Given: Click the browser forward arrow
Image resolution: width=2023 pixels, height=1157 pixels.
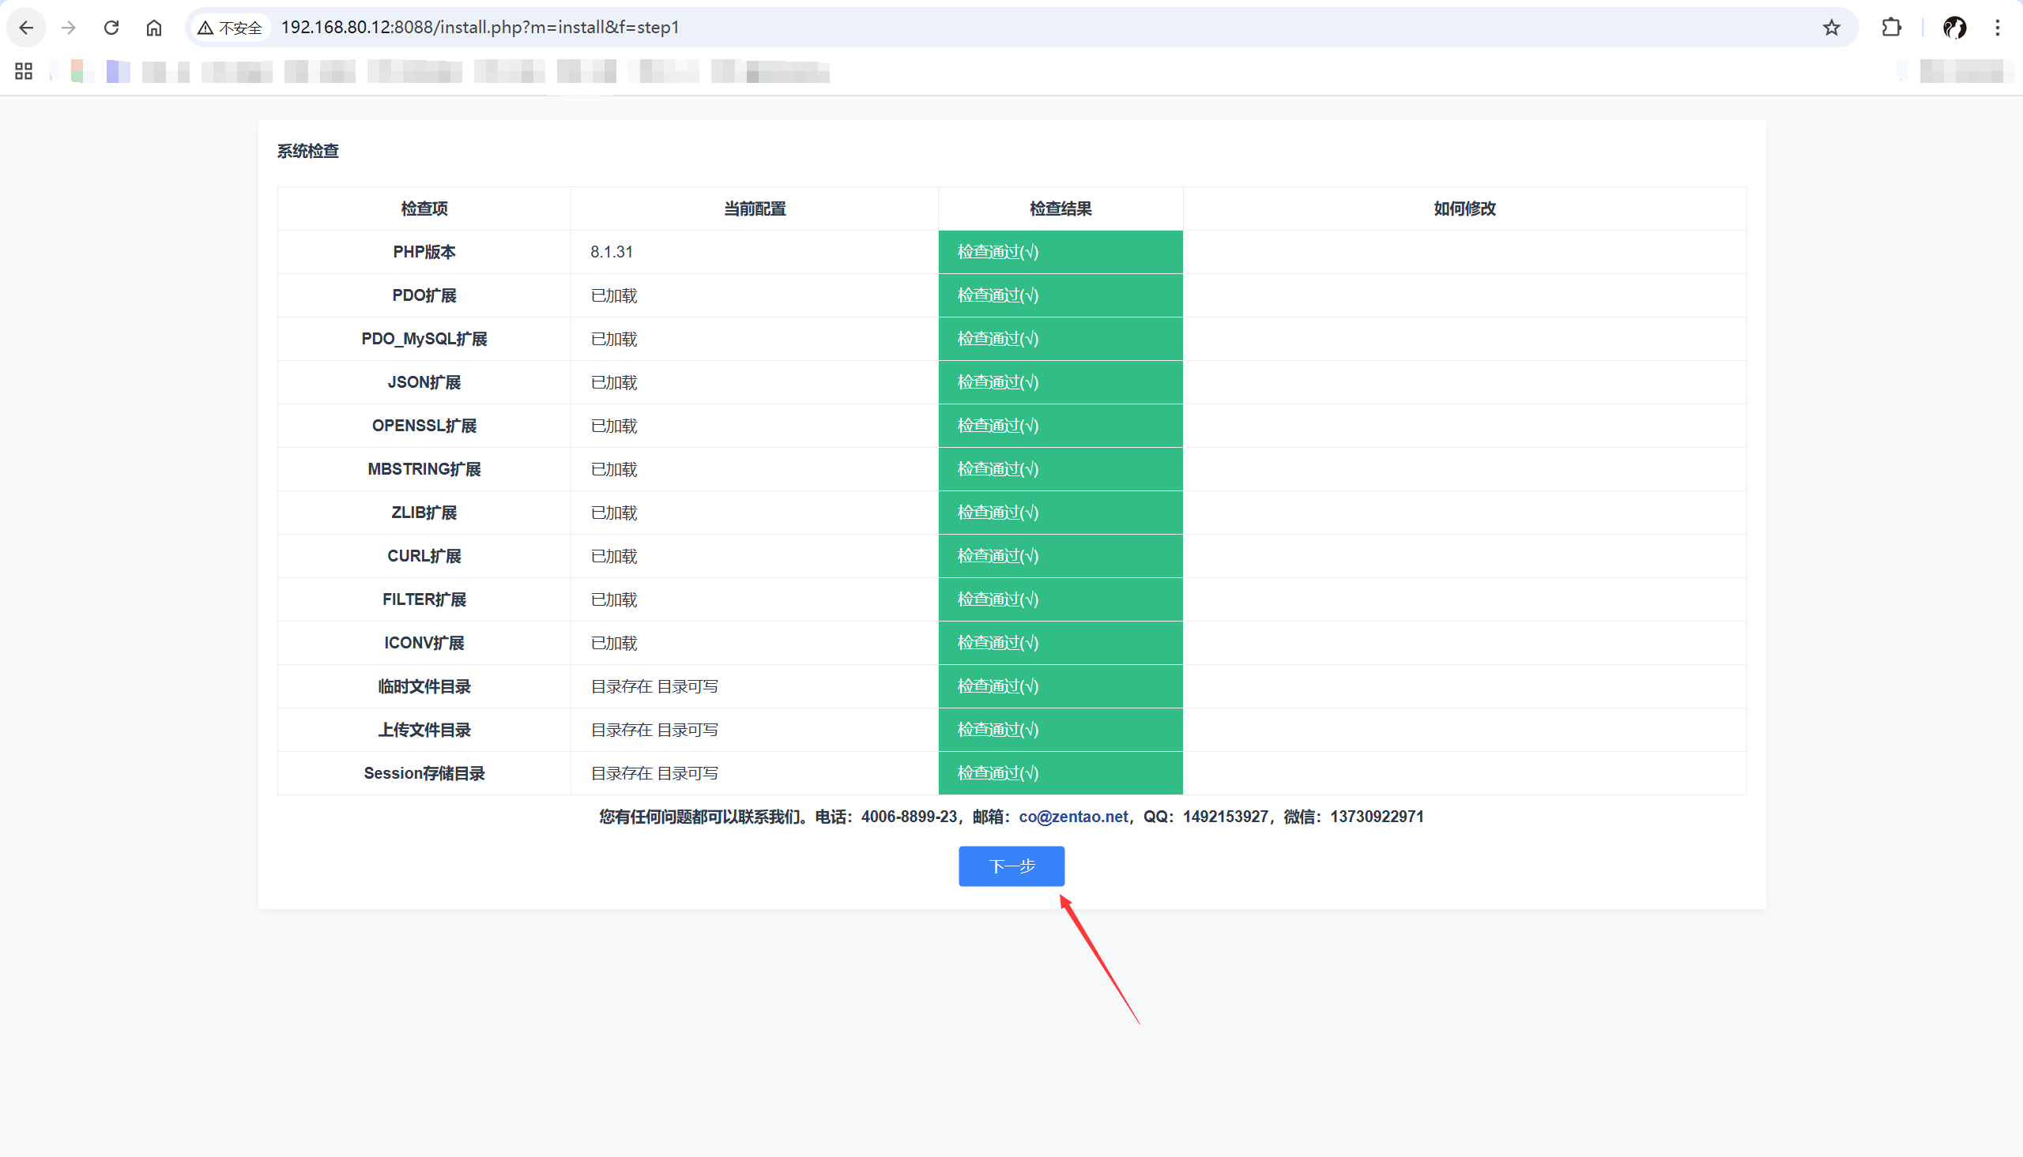Looking at the screenshot, I should [70, 28].
